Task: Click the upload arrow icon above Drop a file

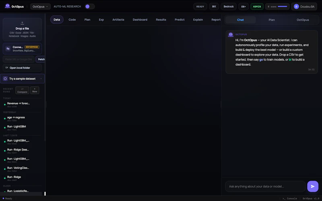Action: coord(22,23)
